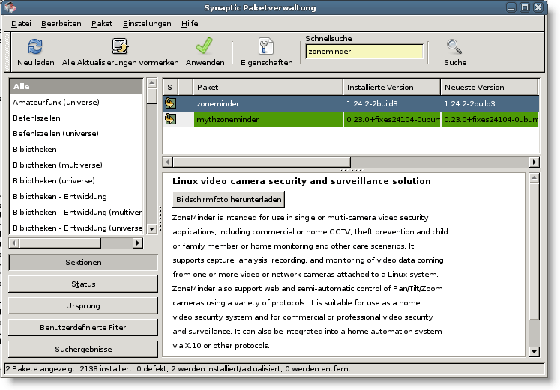Viewport: 560px width, 390px height.
Task: Click the Schnellsuche input field
Action: (x=364, y=52)
